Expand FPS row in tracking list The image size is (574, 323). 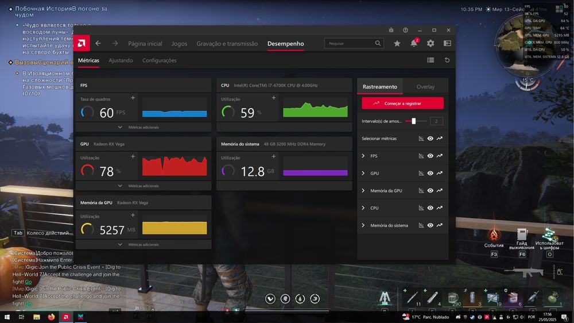point(363,156)
